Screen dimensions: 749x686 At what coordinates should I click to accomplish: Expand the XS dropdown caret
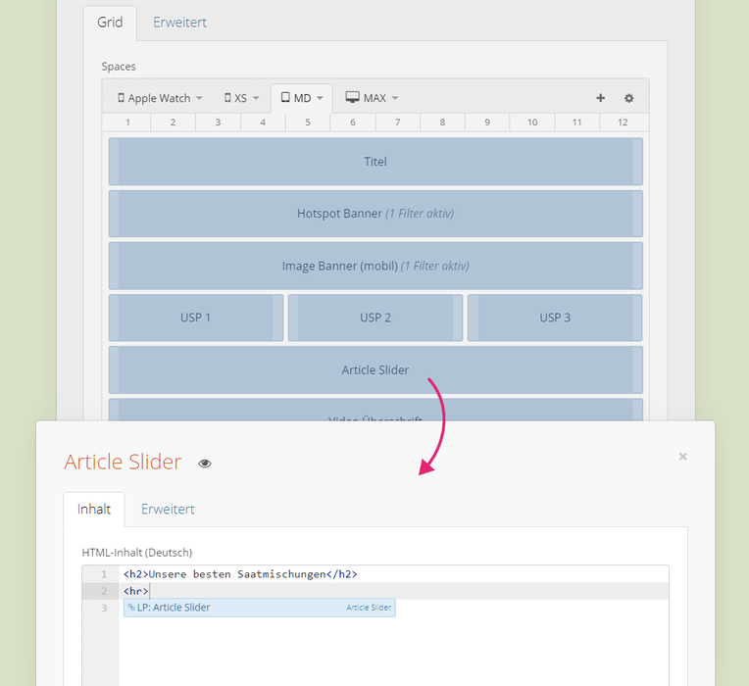256,98
